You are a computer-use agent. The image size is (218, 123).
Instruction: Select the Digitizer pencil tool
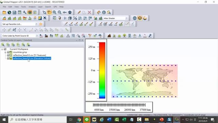tap(79, 12)
